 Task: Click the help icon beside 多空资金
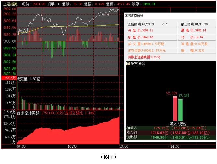tap(127, 64)
